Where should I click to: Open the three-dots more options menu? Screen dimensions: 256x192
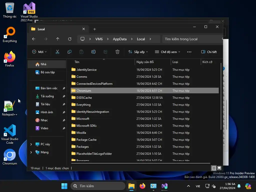pyautogui.click(x=189, y=52)
